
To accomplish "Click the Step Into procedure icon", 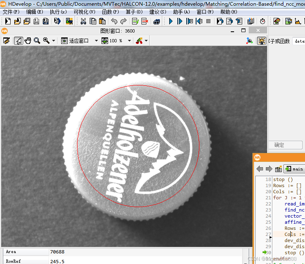I will 220,21.
